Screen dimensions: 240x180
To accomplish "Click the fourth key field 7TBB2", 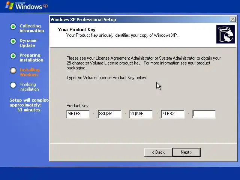I will (x=172, y=114).
